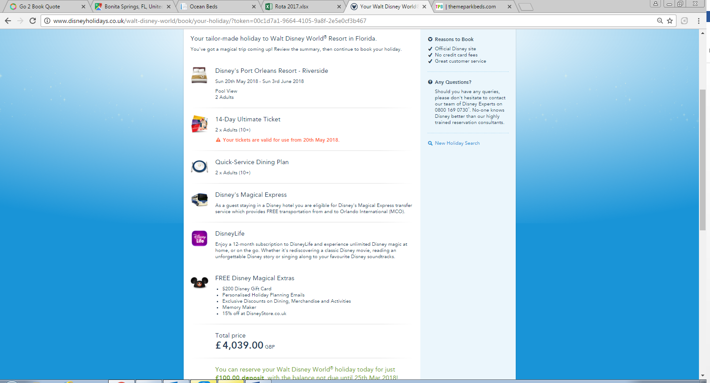Click the DisneyLife heading text
This screenshot has height=383, width=710.
coord(230,233)
